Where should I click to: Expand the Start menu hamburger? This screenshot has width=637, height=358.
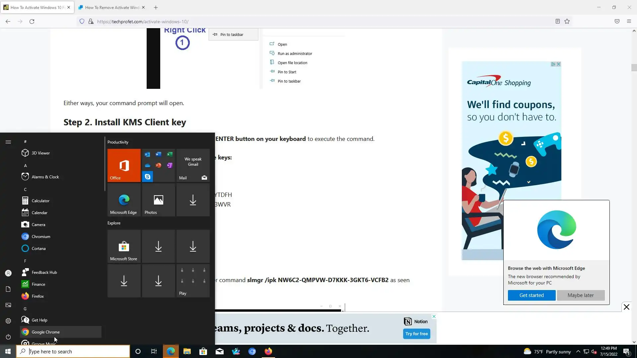pos(8,142)
